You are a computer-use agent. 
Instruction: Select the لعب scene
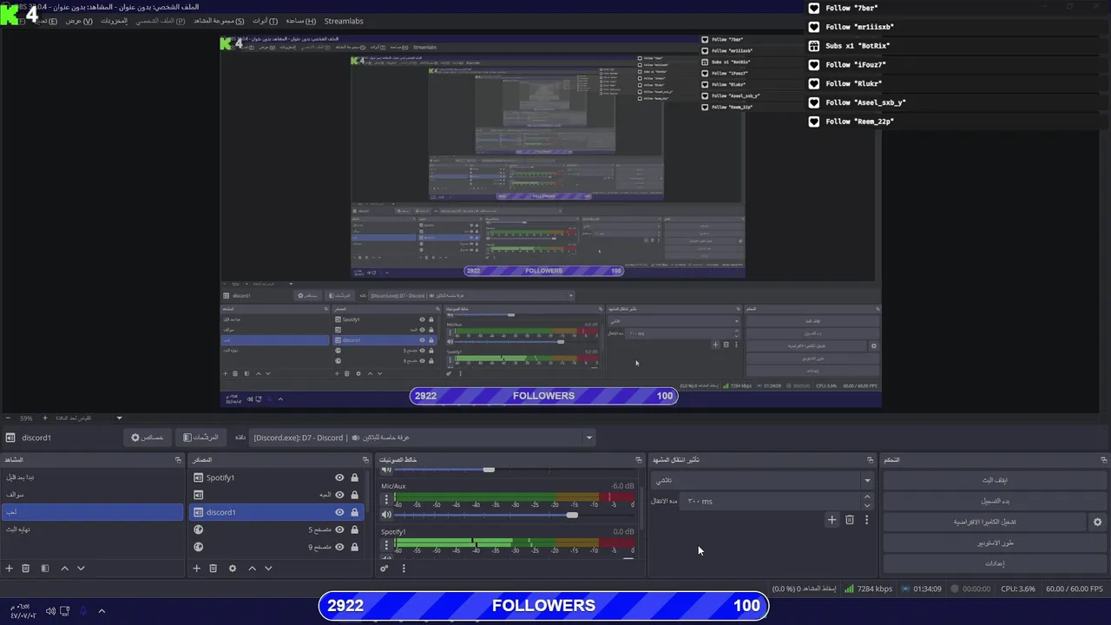93,512
